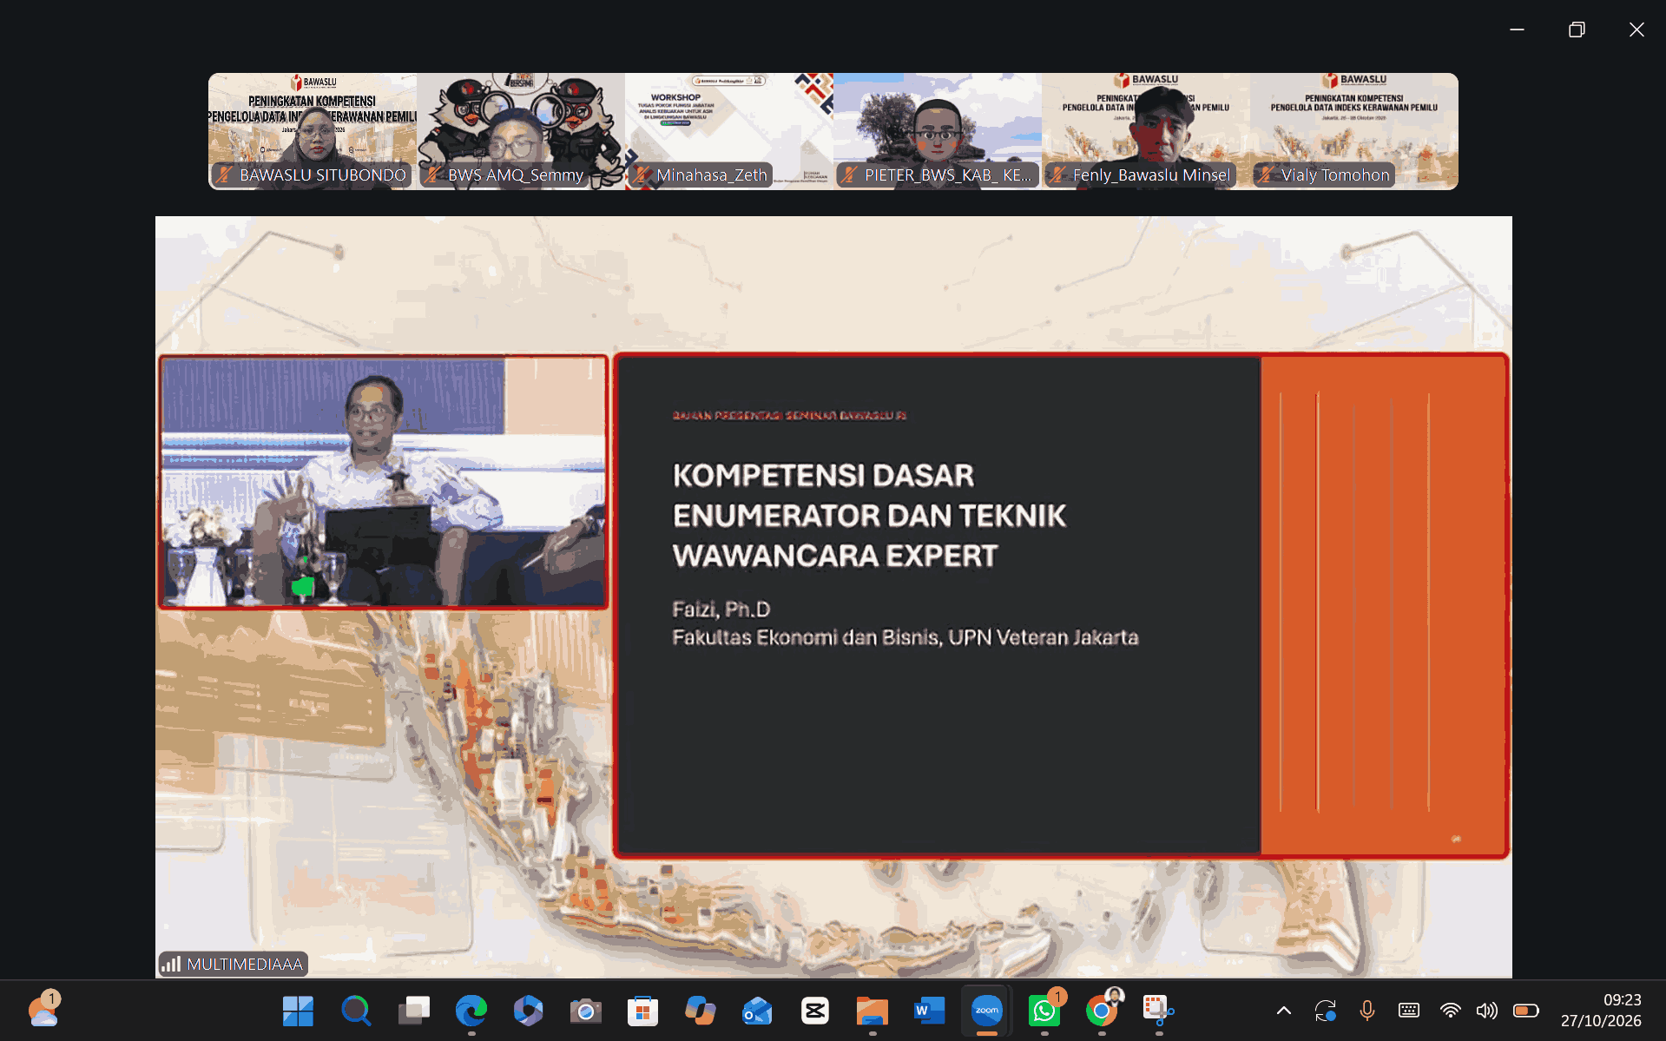The height and width of the screenshot is (1041, 1666).
Task: Open the touch keyboard from the tray
Action: 1409,1011
